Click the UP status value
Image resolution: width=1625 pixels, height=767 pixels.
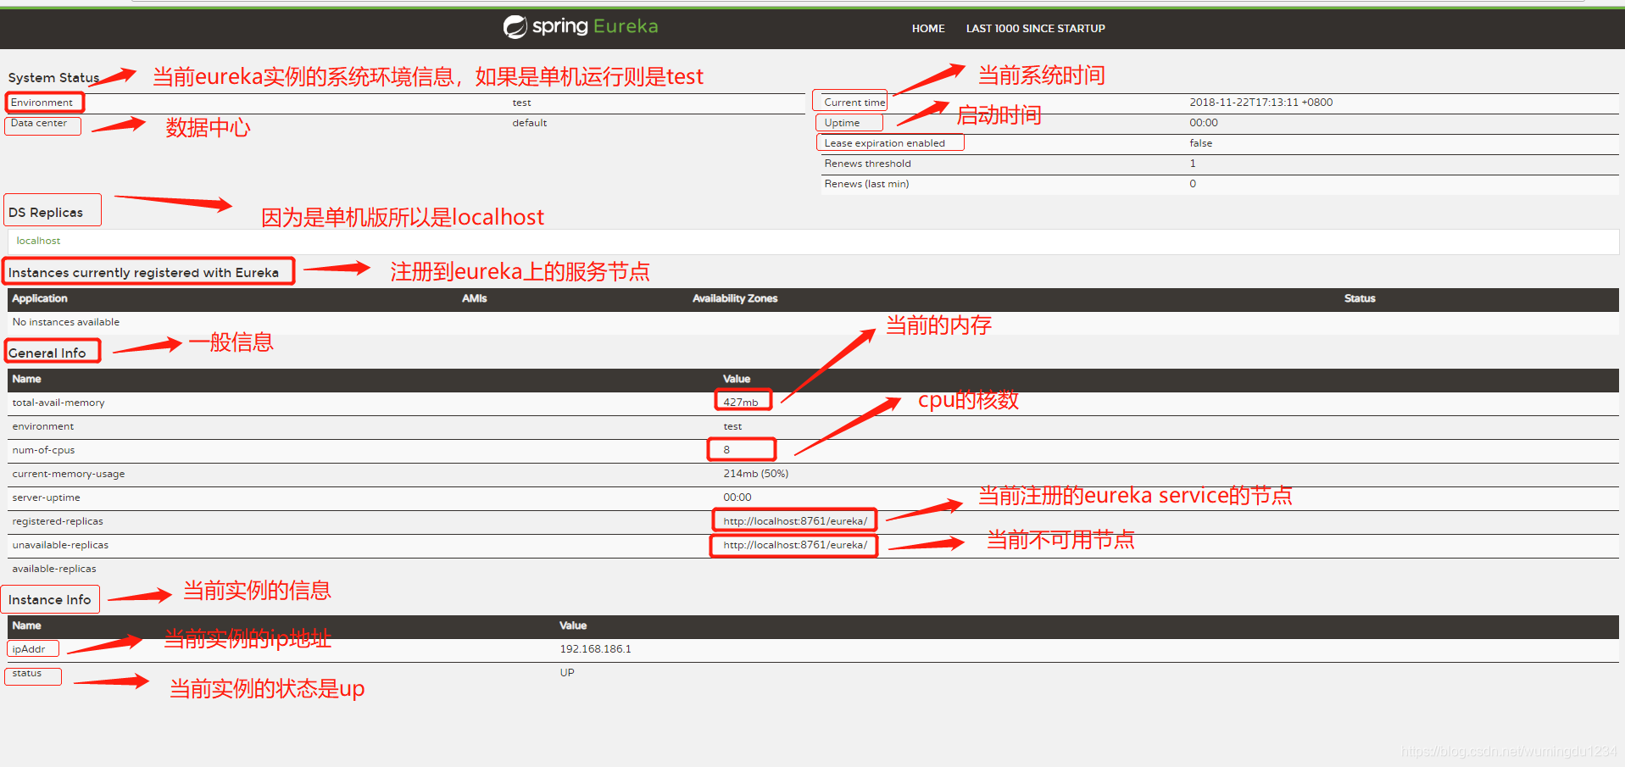pyautogui.click(x=567, y=673)
